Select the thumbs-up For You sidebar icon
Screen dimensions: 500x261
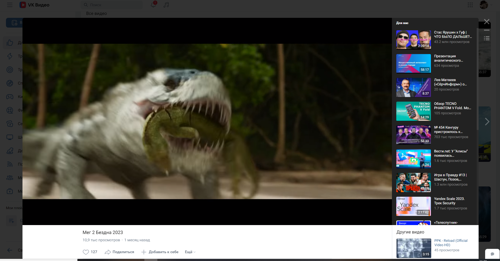click(x=10, y=43)
